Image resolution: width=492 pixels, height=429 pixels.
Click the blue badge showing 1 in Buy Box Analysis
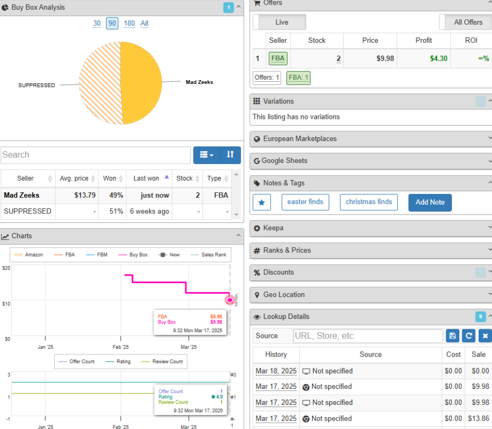click(x=228, y=8)
